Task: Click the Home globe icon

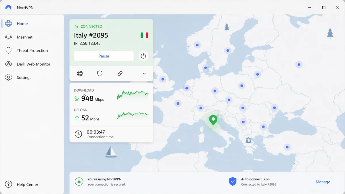Action: pyautogui.click(x=9, y=24)
